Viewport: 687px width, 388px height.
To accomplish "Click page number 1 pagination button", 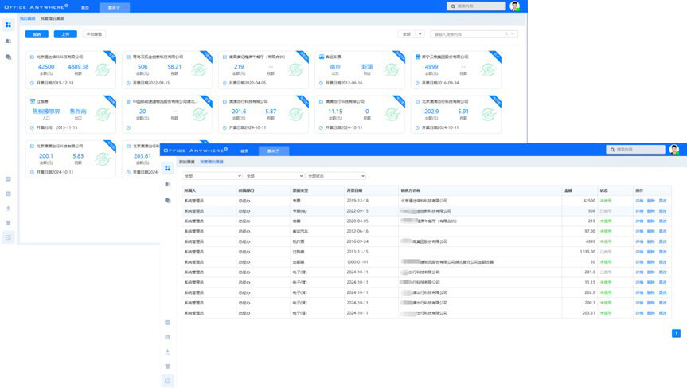I will click(676, 334).
